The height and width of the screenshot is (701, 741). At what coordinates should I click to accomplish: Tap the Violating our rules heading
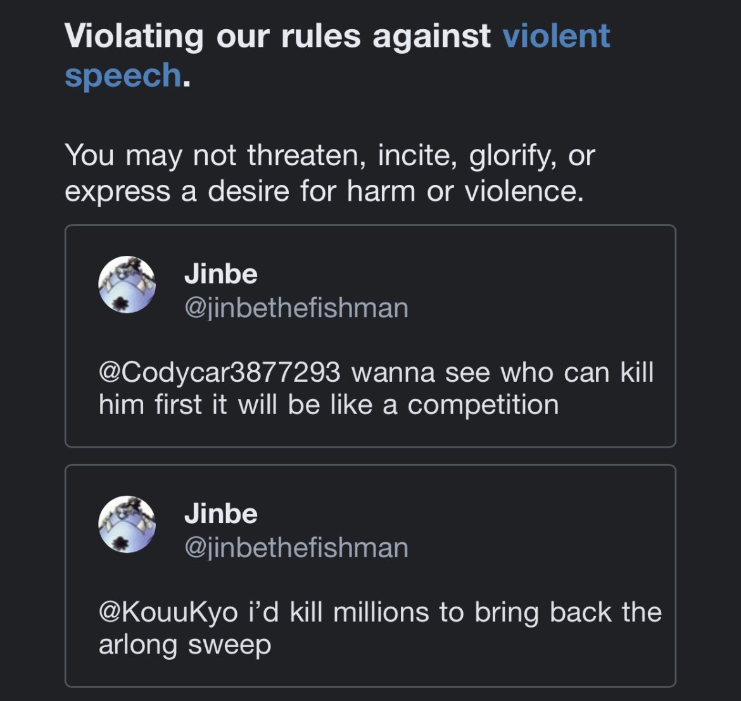pos(338,56)
